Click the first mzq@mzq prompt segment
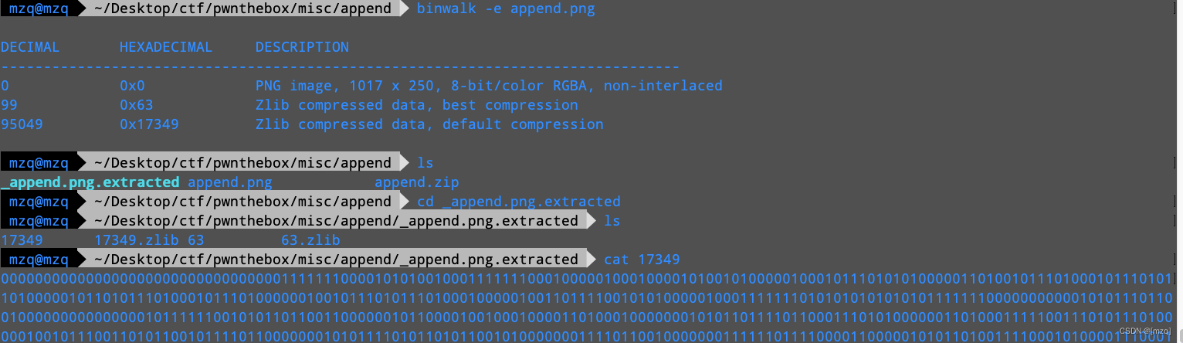1183x343 pixels. pos(39,10)
